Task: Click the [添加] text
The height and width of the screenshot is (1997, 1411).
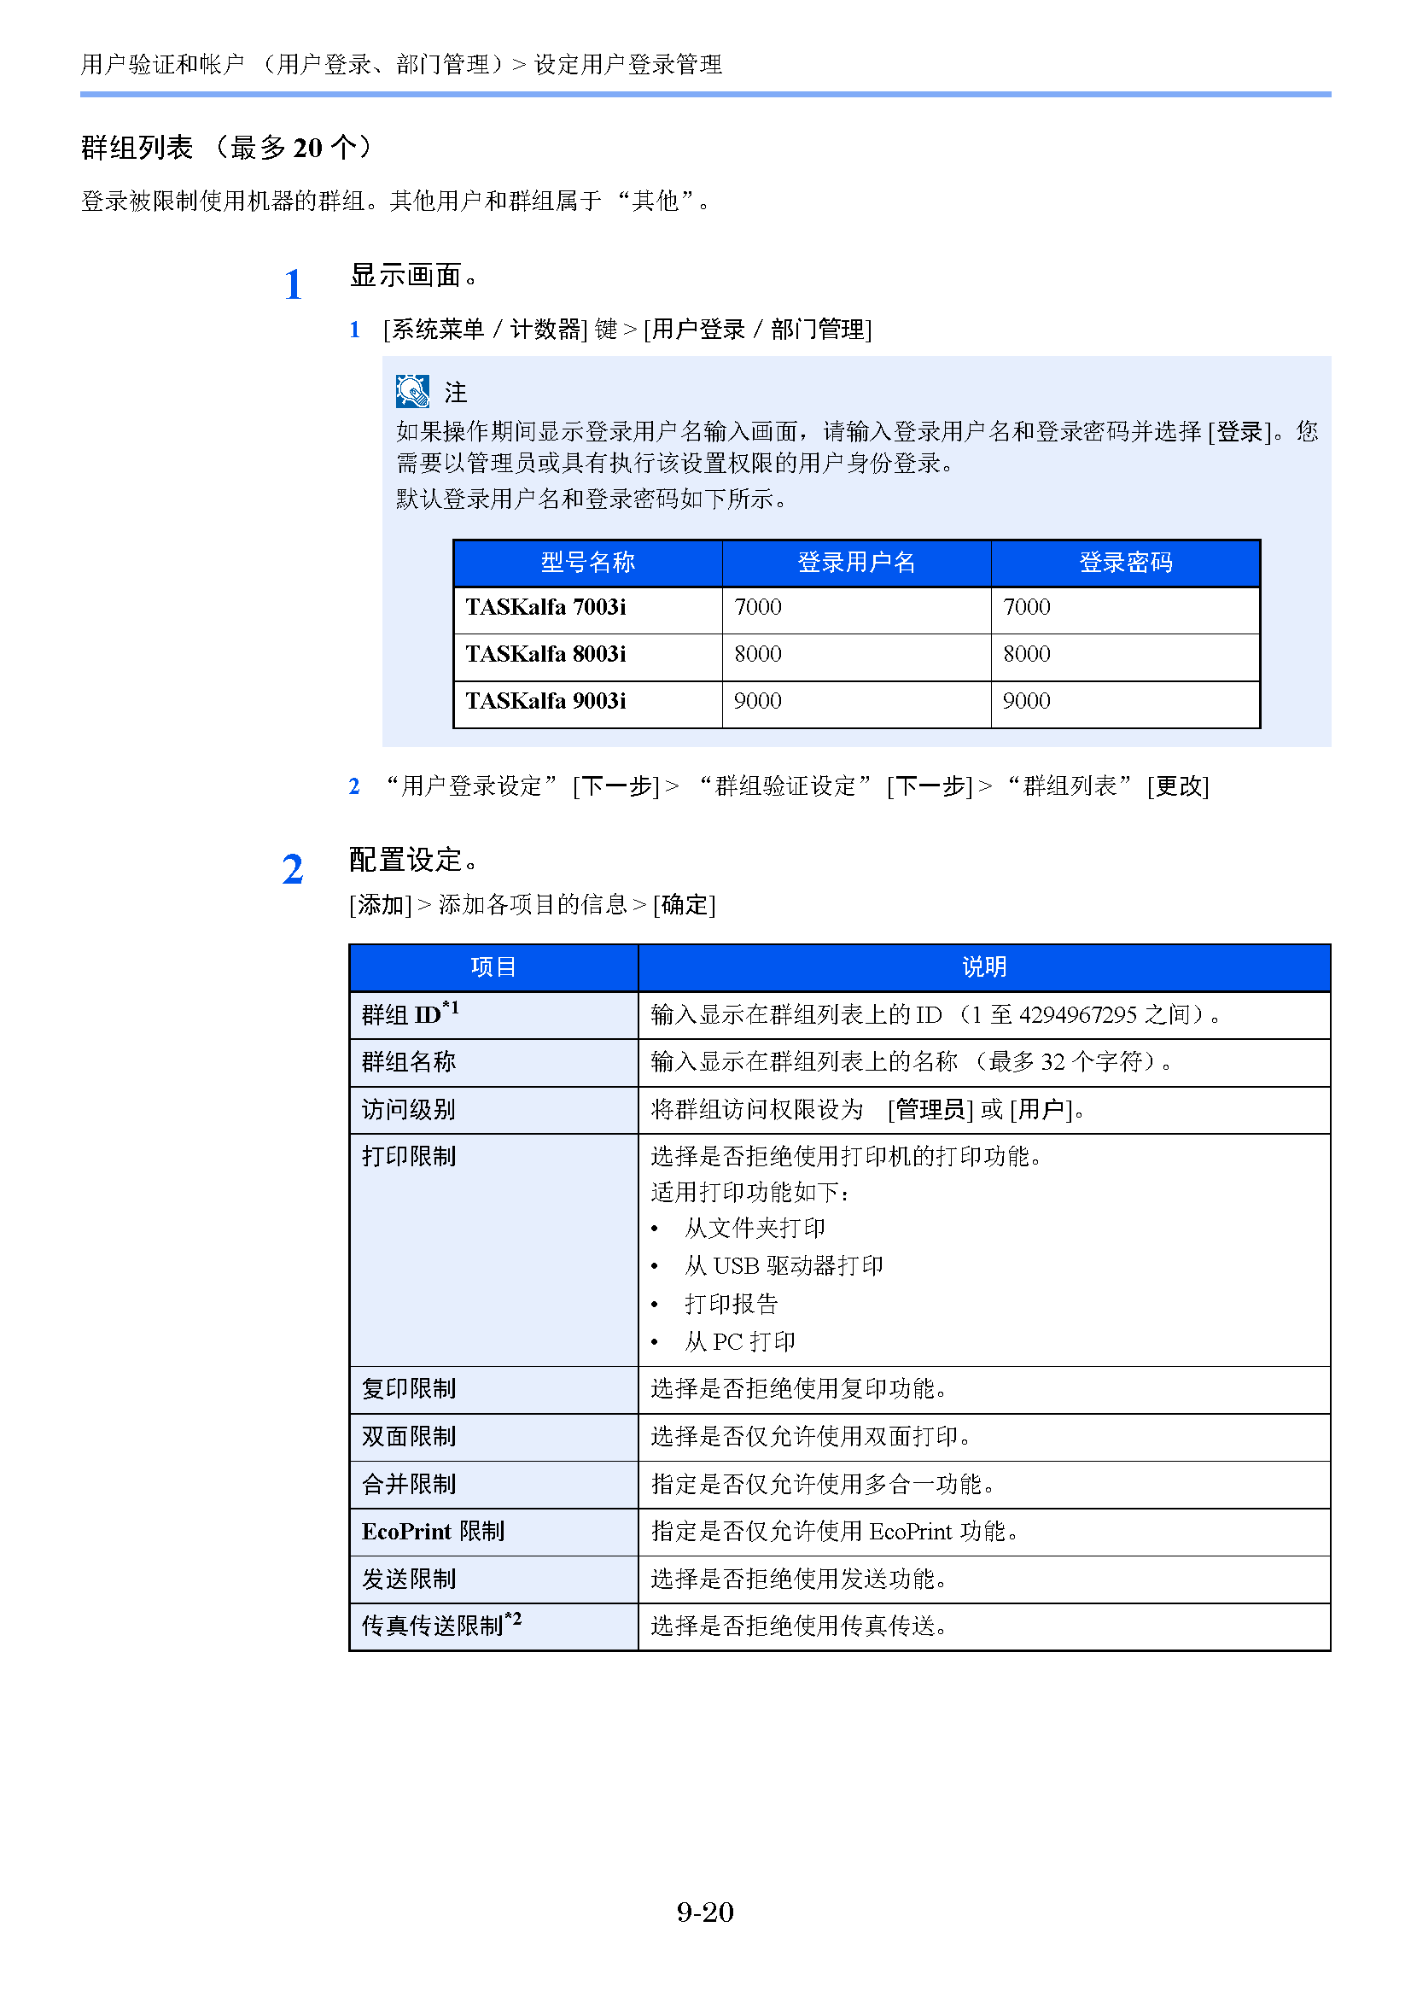Action: 380,905
